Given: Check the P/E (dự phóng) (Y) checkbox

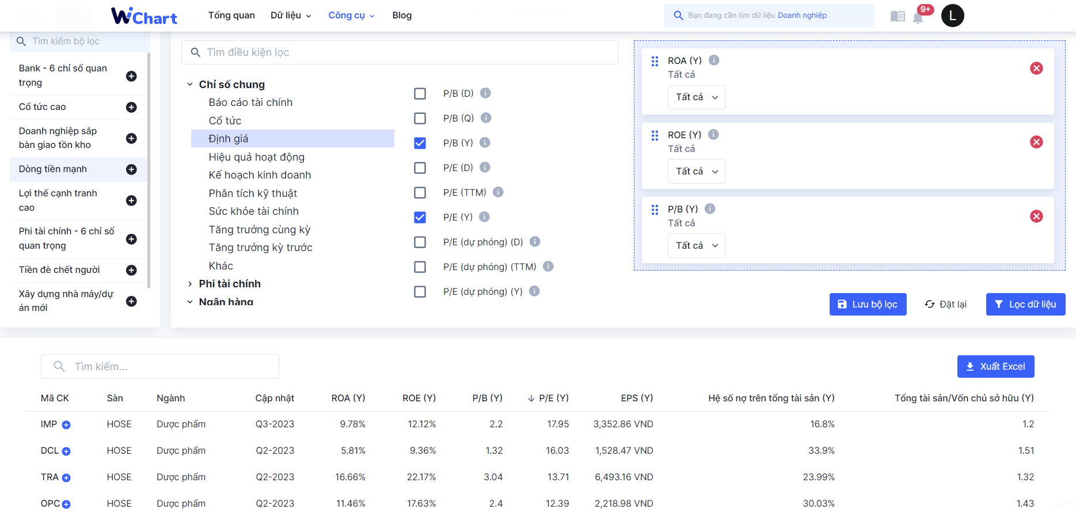Looking at the screenshot, I should (x=420, y=291).
